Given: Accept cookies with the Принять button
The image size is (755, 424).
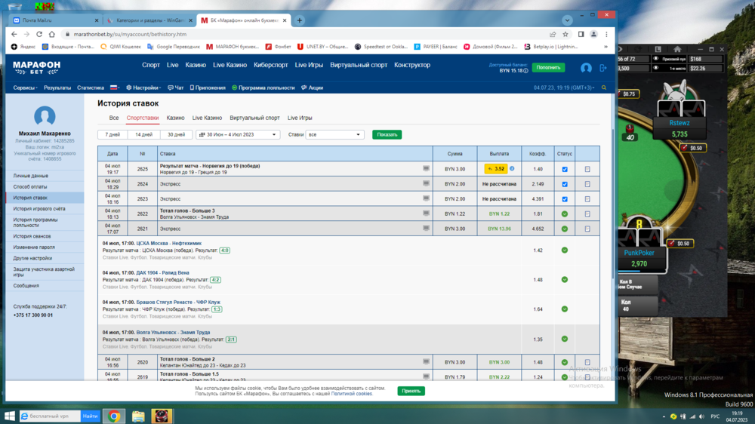Looking at the screenshot, I should (411, 391).
